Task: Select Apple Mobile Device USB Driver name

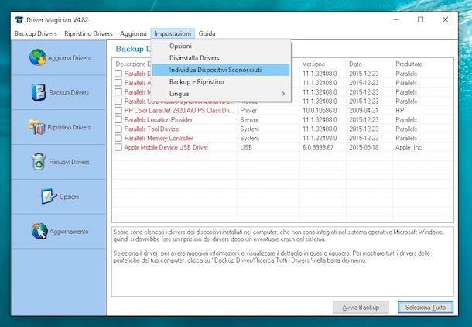Action: pyautogui.click(x=166, y=147)
